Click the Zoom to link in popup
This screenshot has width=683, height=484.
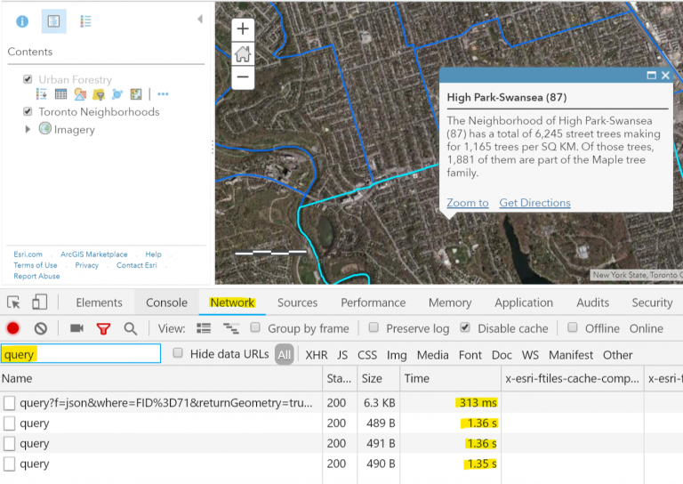point(467,203)
